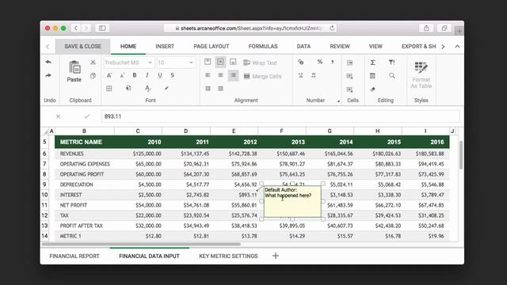Click the AutoSum sigma icon
The width and height of the screenshot is (507, 285).
tap(372, 63)
